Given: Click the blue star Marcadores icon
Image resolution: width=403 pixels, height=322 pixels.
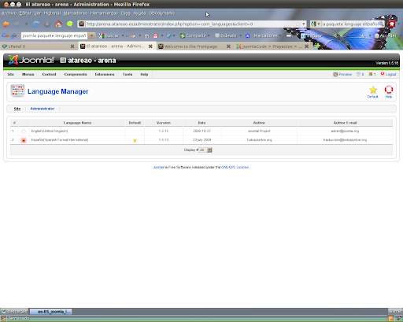Looking at the screenshot, I should [x=247, y=35].
